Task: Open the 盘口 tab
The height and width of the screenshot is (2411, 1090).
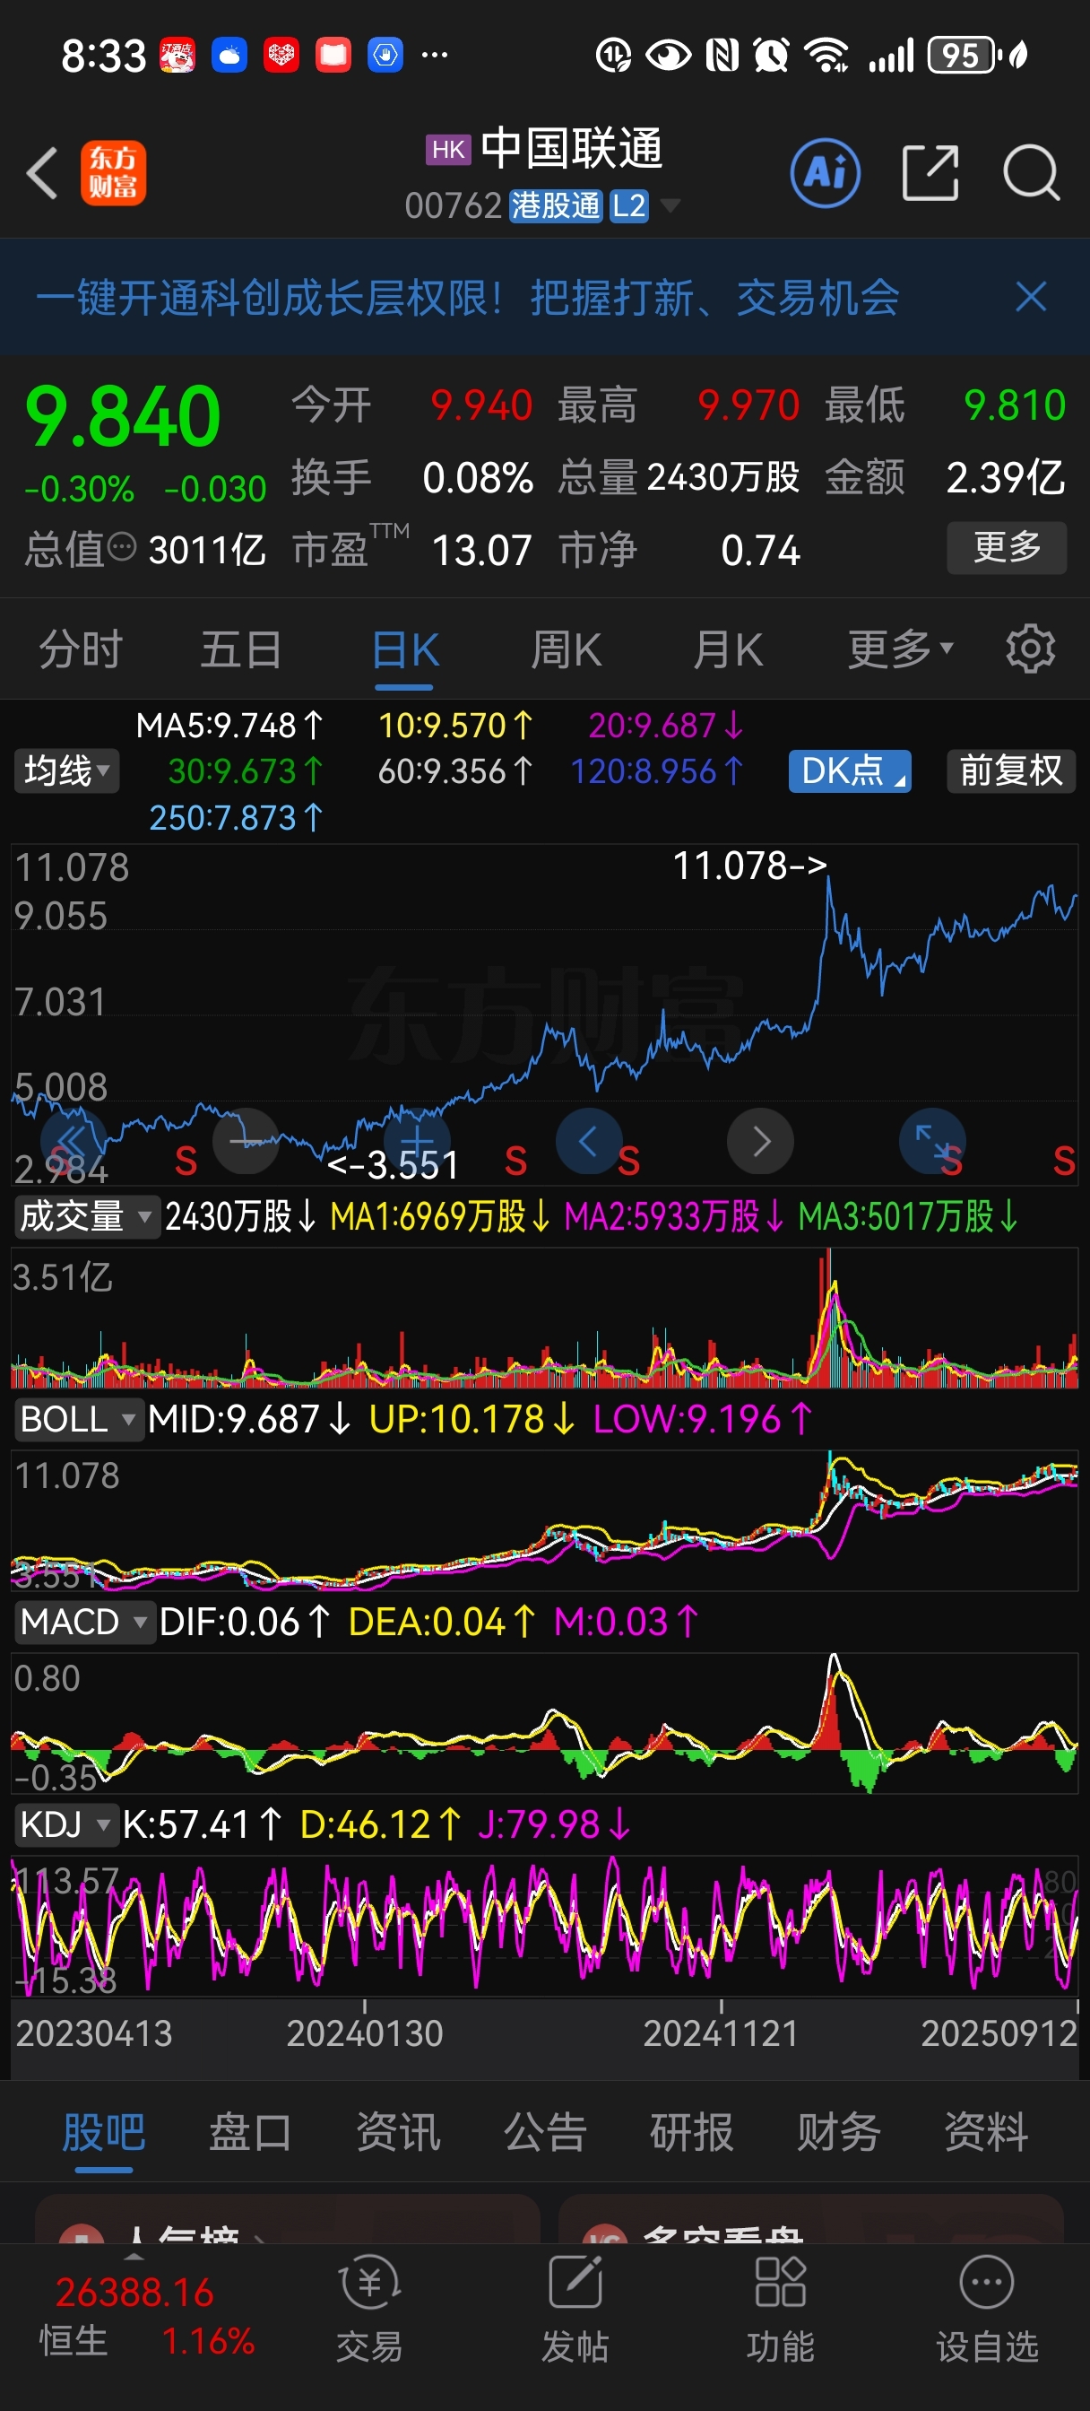Action: click(x=250, y=2133)
